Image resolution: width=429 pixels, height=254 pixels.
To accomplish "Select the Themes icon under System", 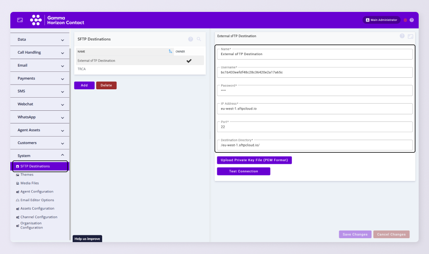I will pyautogui.click(x=17, y=174).
